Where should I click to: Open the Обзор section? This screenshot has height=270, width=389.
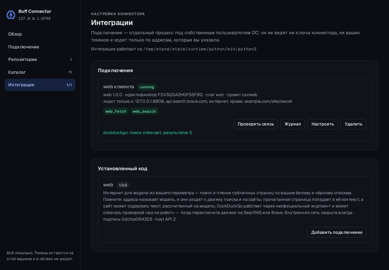pyautogui.click(x=40, y=34)
